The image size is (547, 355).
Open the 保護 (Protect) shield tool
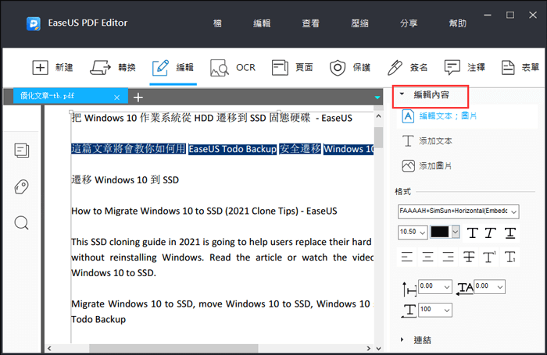[x=349, y=67]
